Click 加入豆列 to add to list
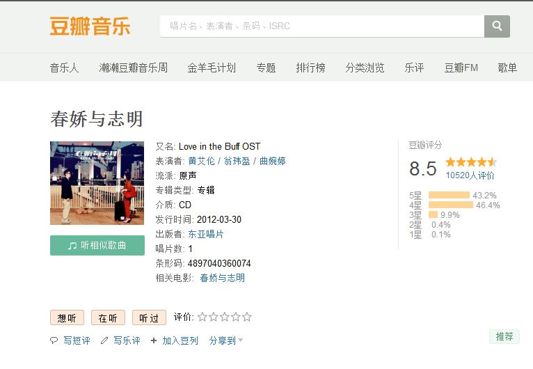The height and width of the screenshot is (369, 533). [x=180, y=340]
